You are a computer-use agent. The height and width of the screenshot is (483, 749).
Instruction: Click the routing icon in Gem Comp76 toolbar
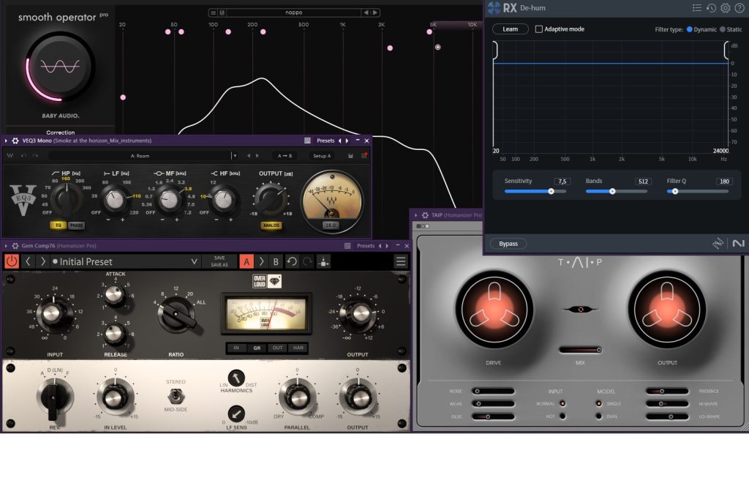(323, 261)
